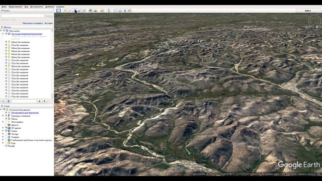Screen dimensions: 322x181
Task: Open the Файл menu
Action: coord(4,7)
